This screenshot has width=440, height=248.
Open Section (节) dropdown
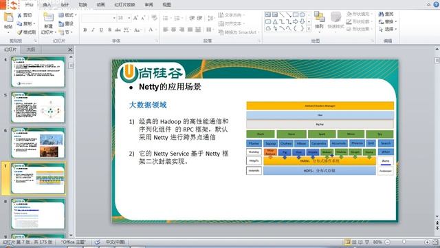point(66,32)
